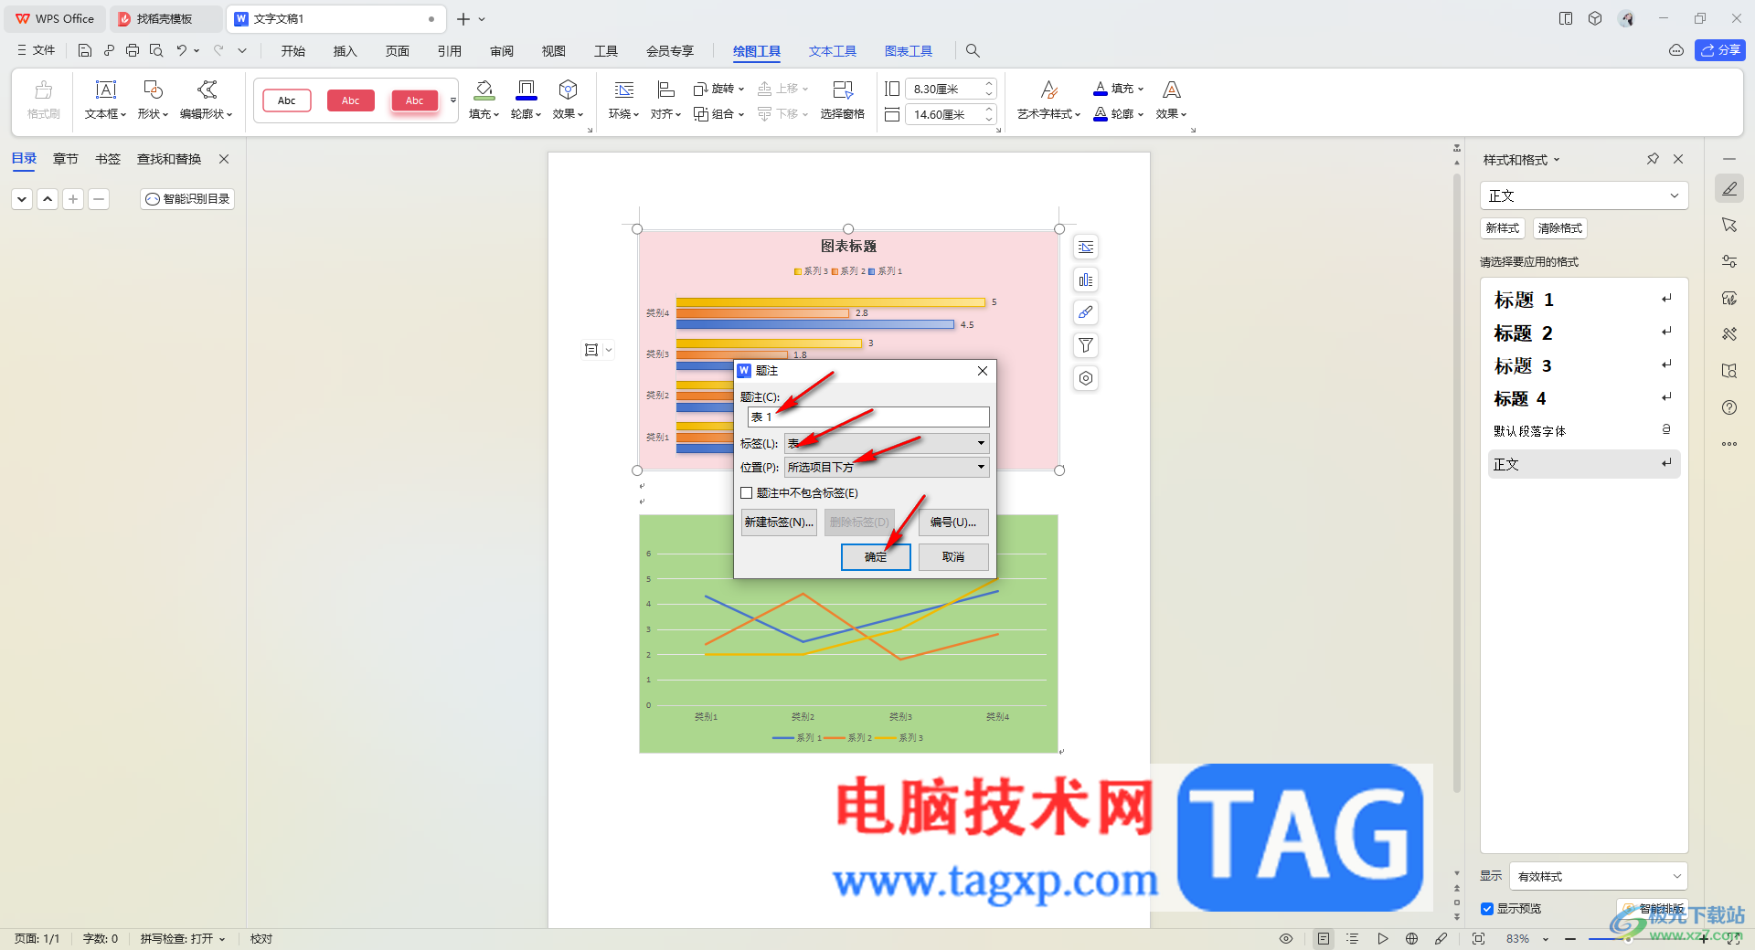
Task: Click the chart elements icon beside chart
Action: (1085, 280)
